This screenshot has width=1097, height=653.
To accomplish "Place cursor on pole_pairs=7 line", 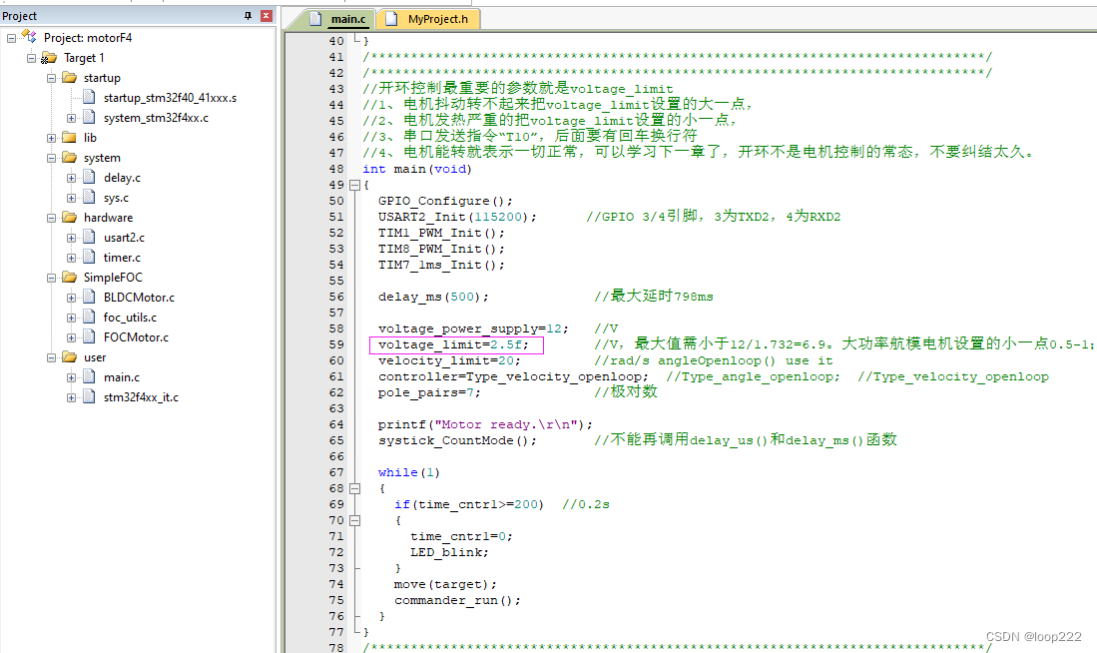I will 429,392.
